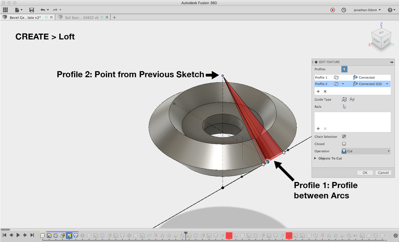Select the Profile 2 row label
399x242 pixels.
321,84
